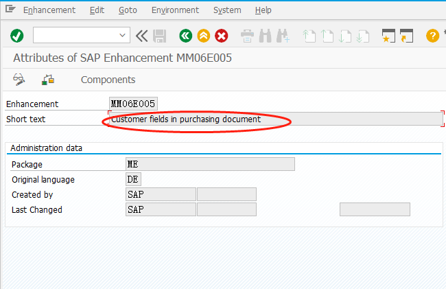Click the Create New Session icon
The width and height of the screenshot is (446, 289).
click(x=388, y=36)
